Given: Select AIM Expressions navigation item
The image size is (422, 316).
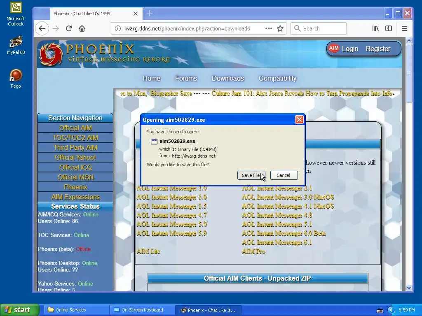Looking at the screenshot, I should coord(75,197).
